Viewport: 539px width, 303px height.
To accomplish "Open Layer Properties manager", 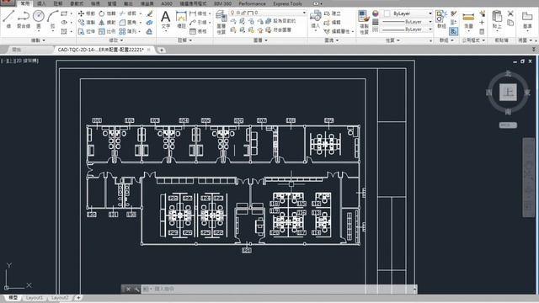I will tap(221, 22).
